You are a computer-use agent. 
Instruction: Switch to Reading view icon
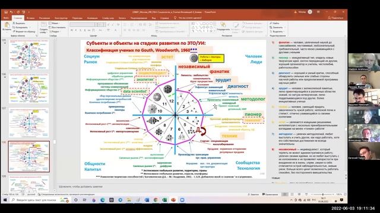[x=299, y=194]
